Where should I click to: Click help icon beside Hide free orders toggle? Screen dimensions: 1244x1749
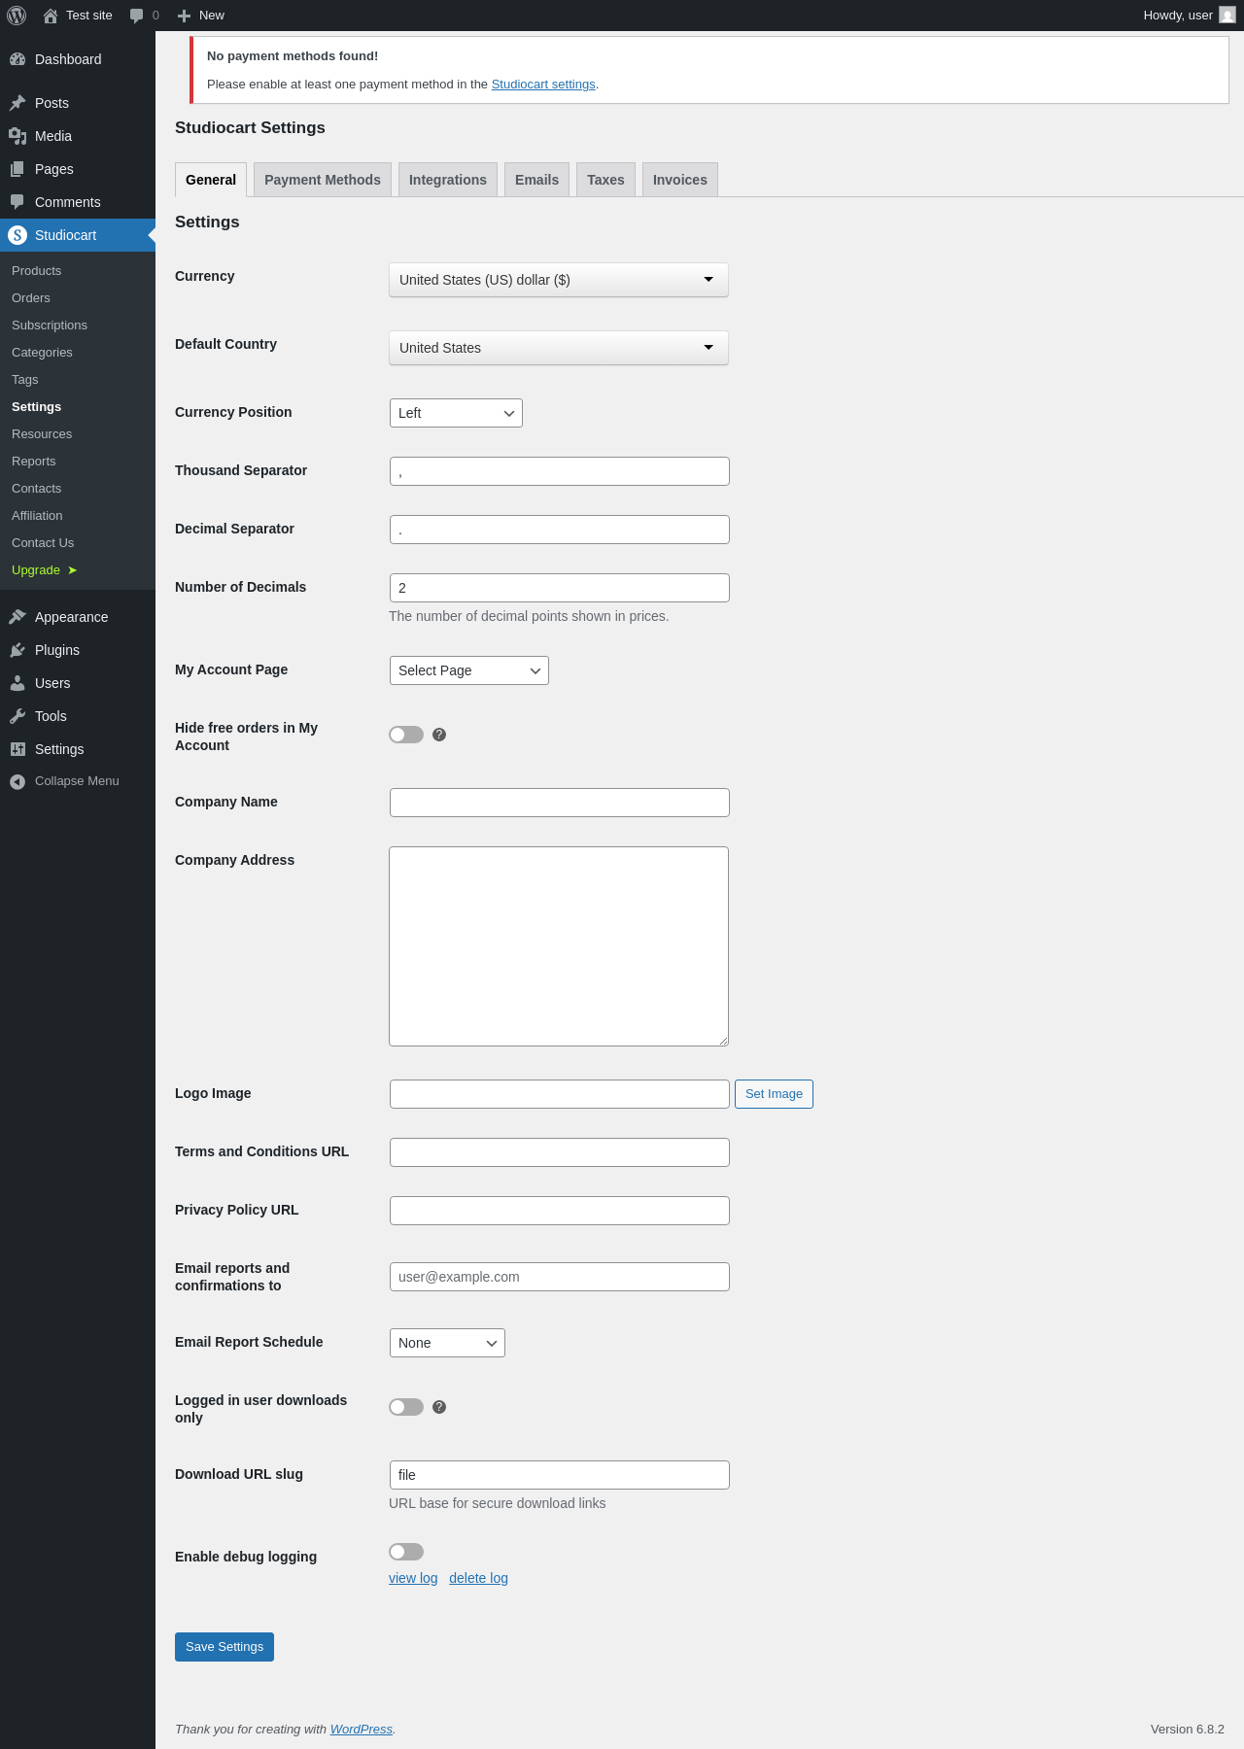(439, 735)
